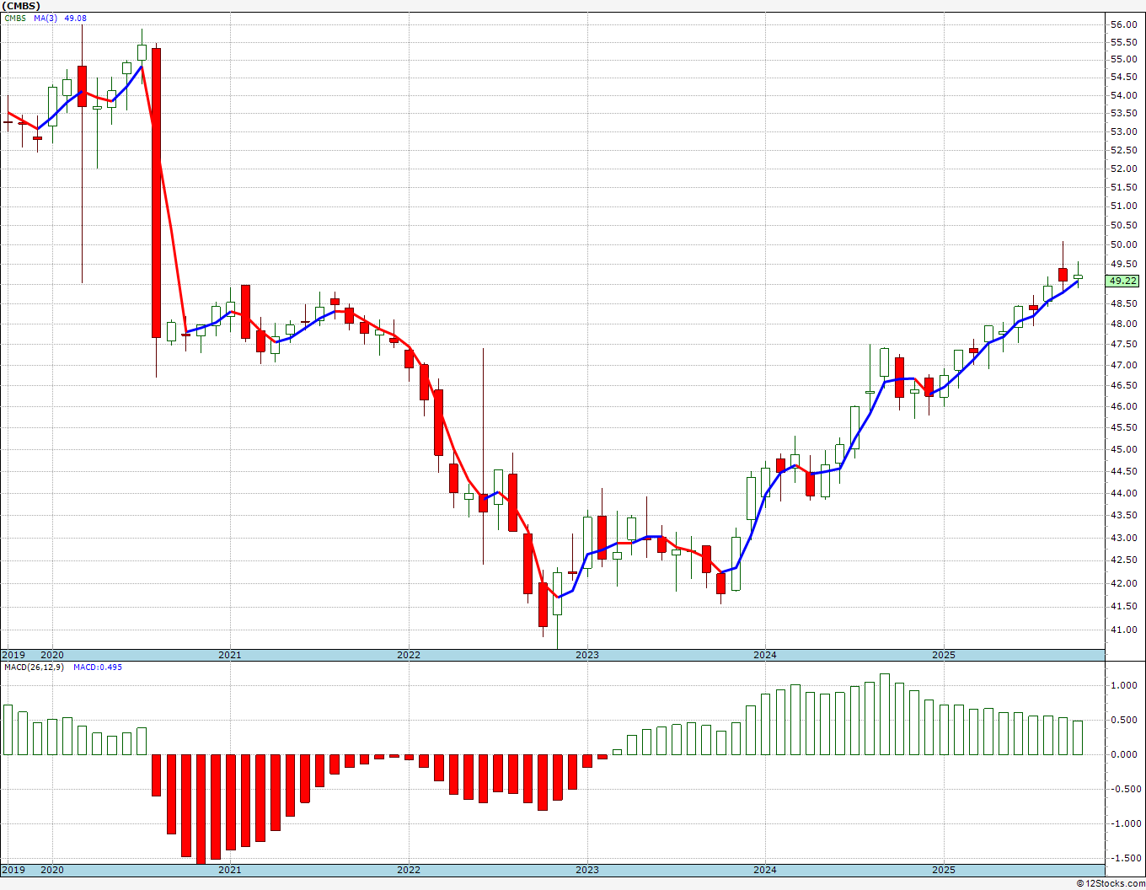Click the current price tag 49.22
1146x890 pixels.
[1122, 281]
